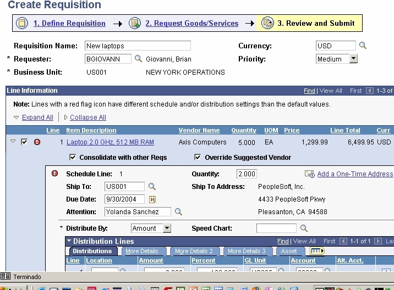Click the red flag icon beside Schedule Line

click(x=54, y=174)
